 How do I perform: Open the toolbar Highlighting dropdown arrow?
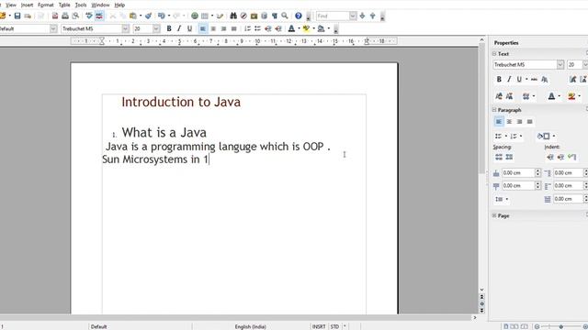click(314, 28)
